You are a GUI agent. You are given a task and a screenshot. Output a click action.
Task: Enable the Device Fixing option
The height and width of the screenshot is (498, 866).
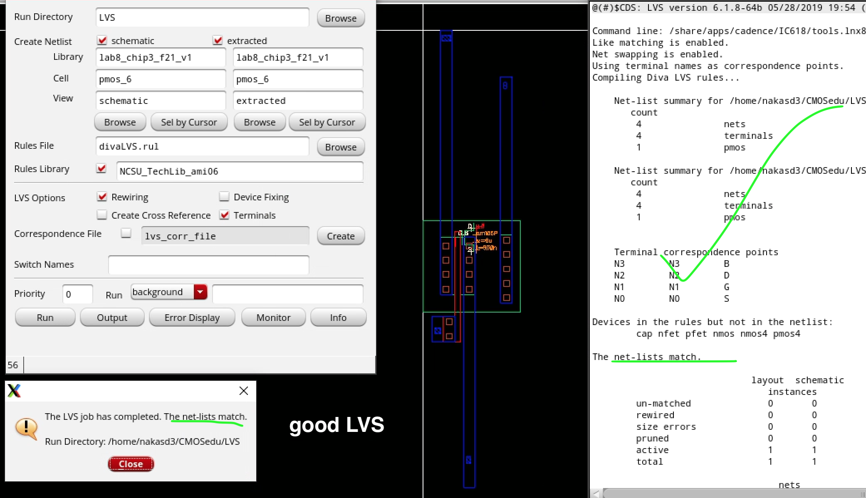(224, 197)
